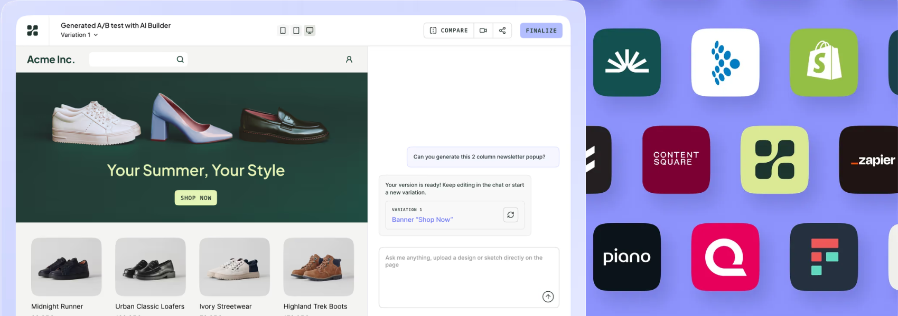Image resolution: width=898 pixels, height=316 pixels.
Task: Click the Compare button
Action: tap(448, 31)
